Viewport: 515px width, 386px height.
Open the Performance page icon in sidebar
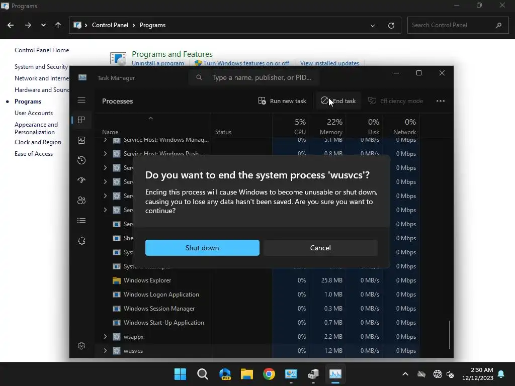(x=81, y=141)
